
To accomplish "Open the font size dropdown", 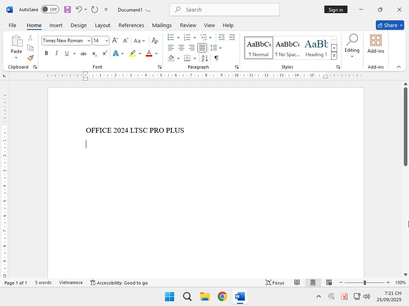I will pos(107,41).
